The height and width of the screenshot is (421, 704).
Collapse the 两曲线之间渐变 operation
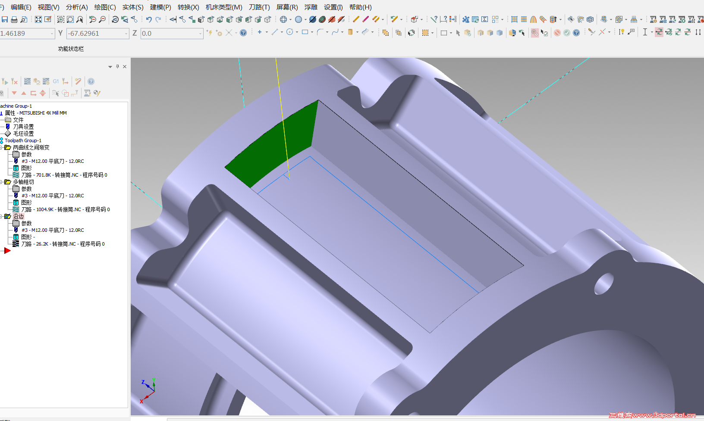2,147
